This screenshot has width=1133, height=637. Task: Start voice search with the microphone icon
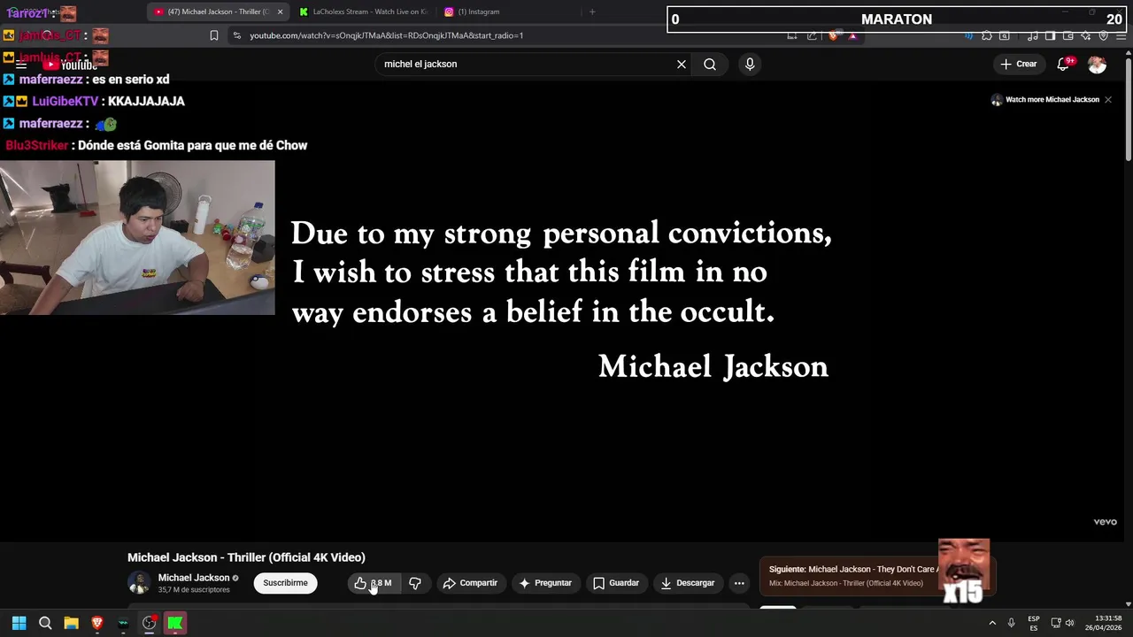tap(750, 64)
